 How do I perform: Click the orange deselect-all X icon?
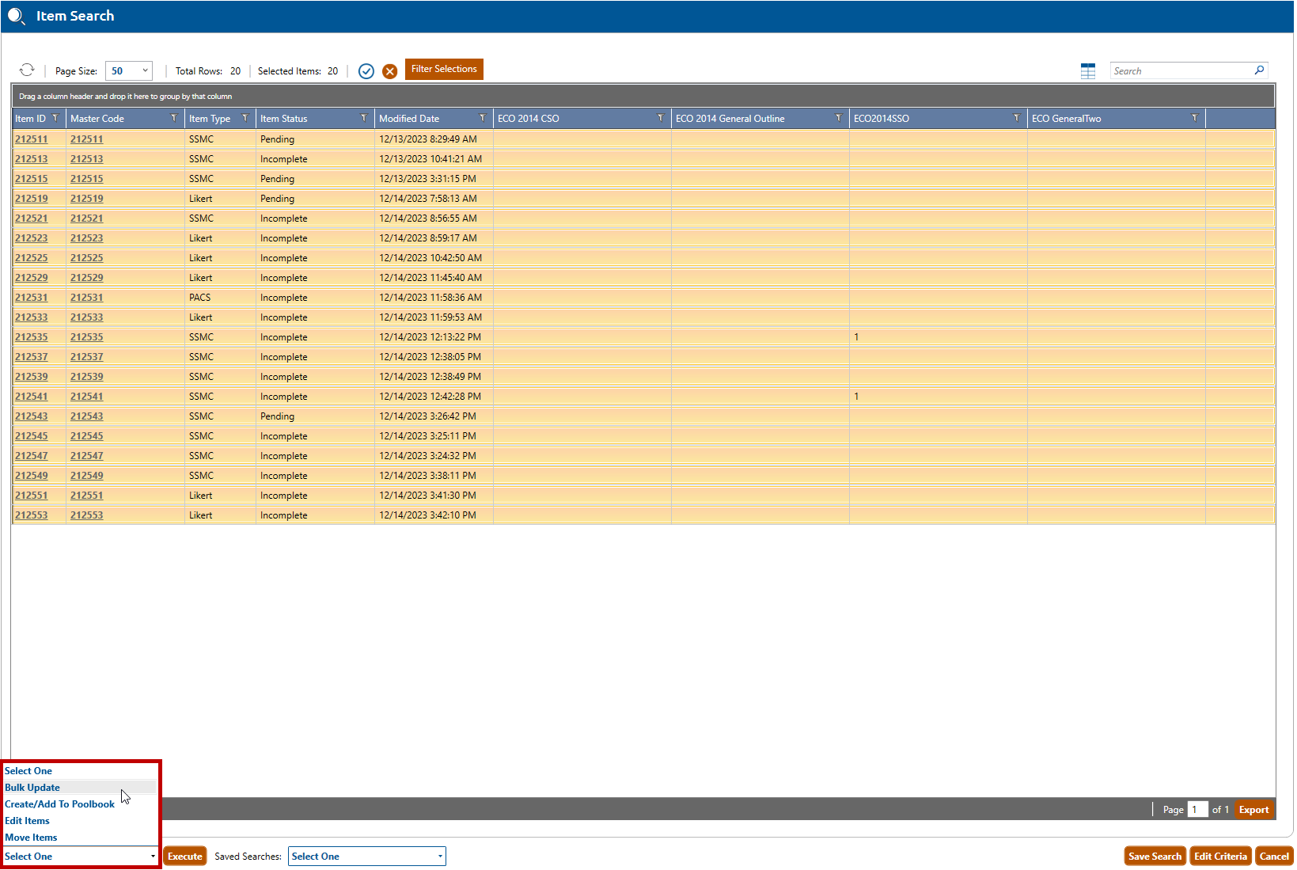point(390,71)
